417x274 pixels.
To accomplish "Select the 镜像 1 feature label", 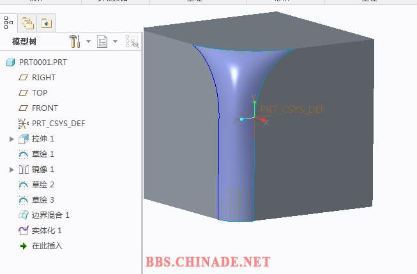I will 43,169.
